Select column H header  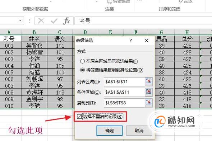point(187,32)
